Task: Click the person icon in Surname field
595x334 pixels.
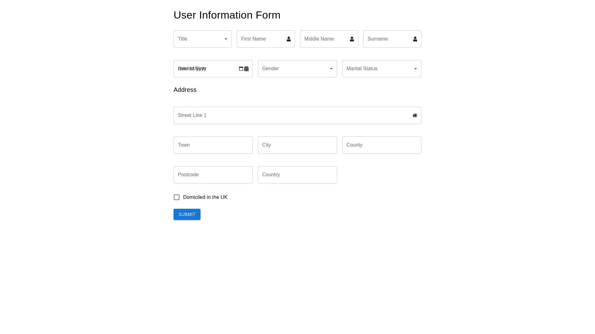Action: [x=415, y=39]
